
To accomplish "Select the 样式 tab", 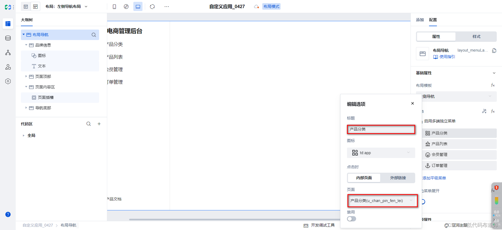I will pos(476,37).
